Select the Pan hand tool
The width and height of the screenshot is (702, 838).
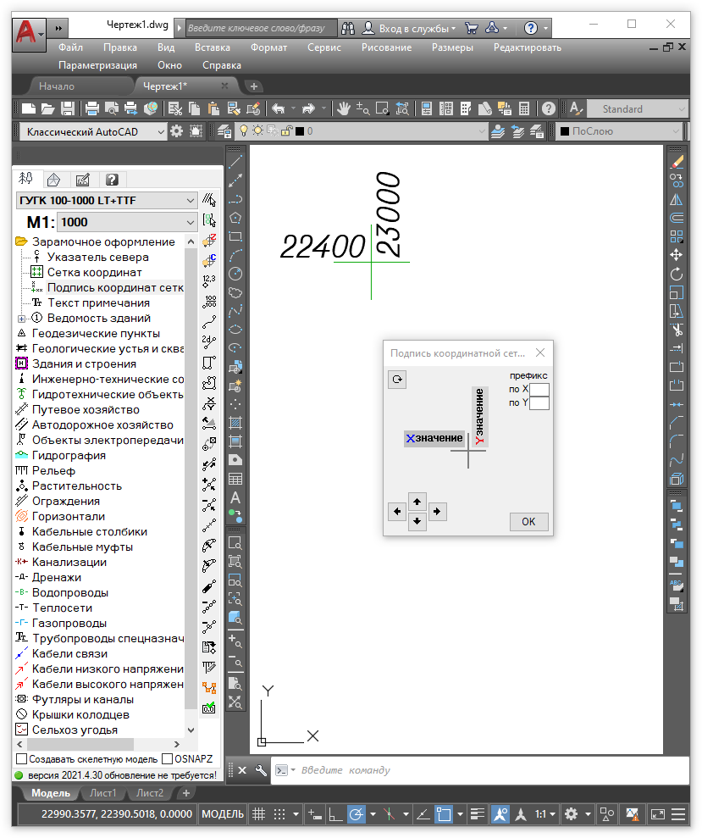coord(343,108)
